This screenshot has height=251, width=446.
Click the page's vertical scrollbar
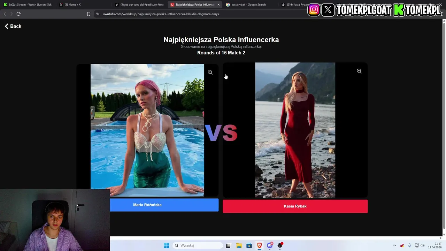coord(444,127)
